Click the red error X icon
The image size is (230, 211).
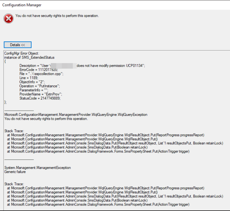pyautogui.click(x=9, y=19)
